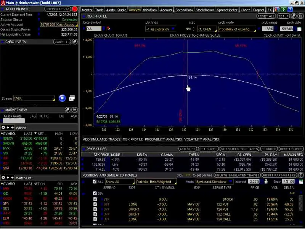Open the calendar icon beside the 4/21/08 date
The width and height of the screenshot is (305, 229).
(x=301, y=182)
